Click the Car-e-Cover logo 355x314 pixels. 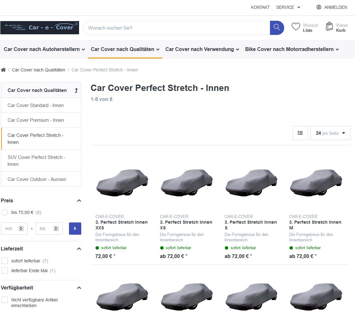40,28
